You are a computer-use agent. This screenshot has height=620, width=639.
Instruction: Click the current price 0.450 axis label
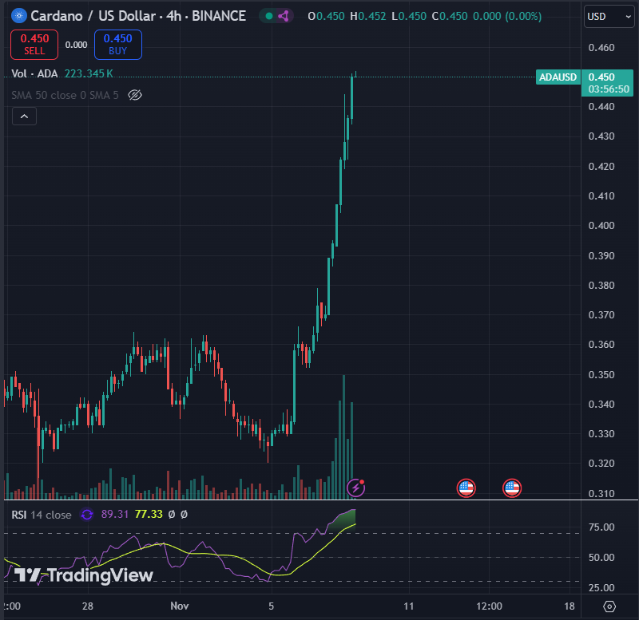[601, 77]
